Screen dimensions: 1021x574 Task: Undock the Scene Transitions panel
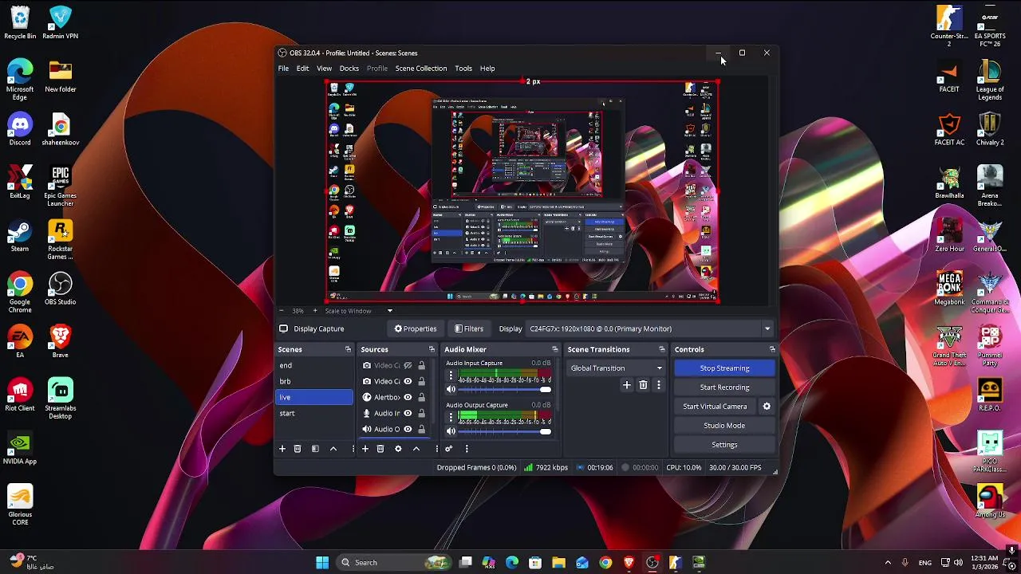[661, 349]
